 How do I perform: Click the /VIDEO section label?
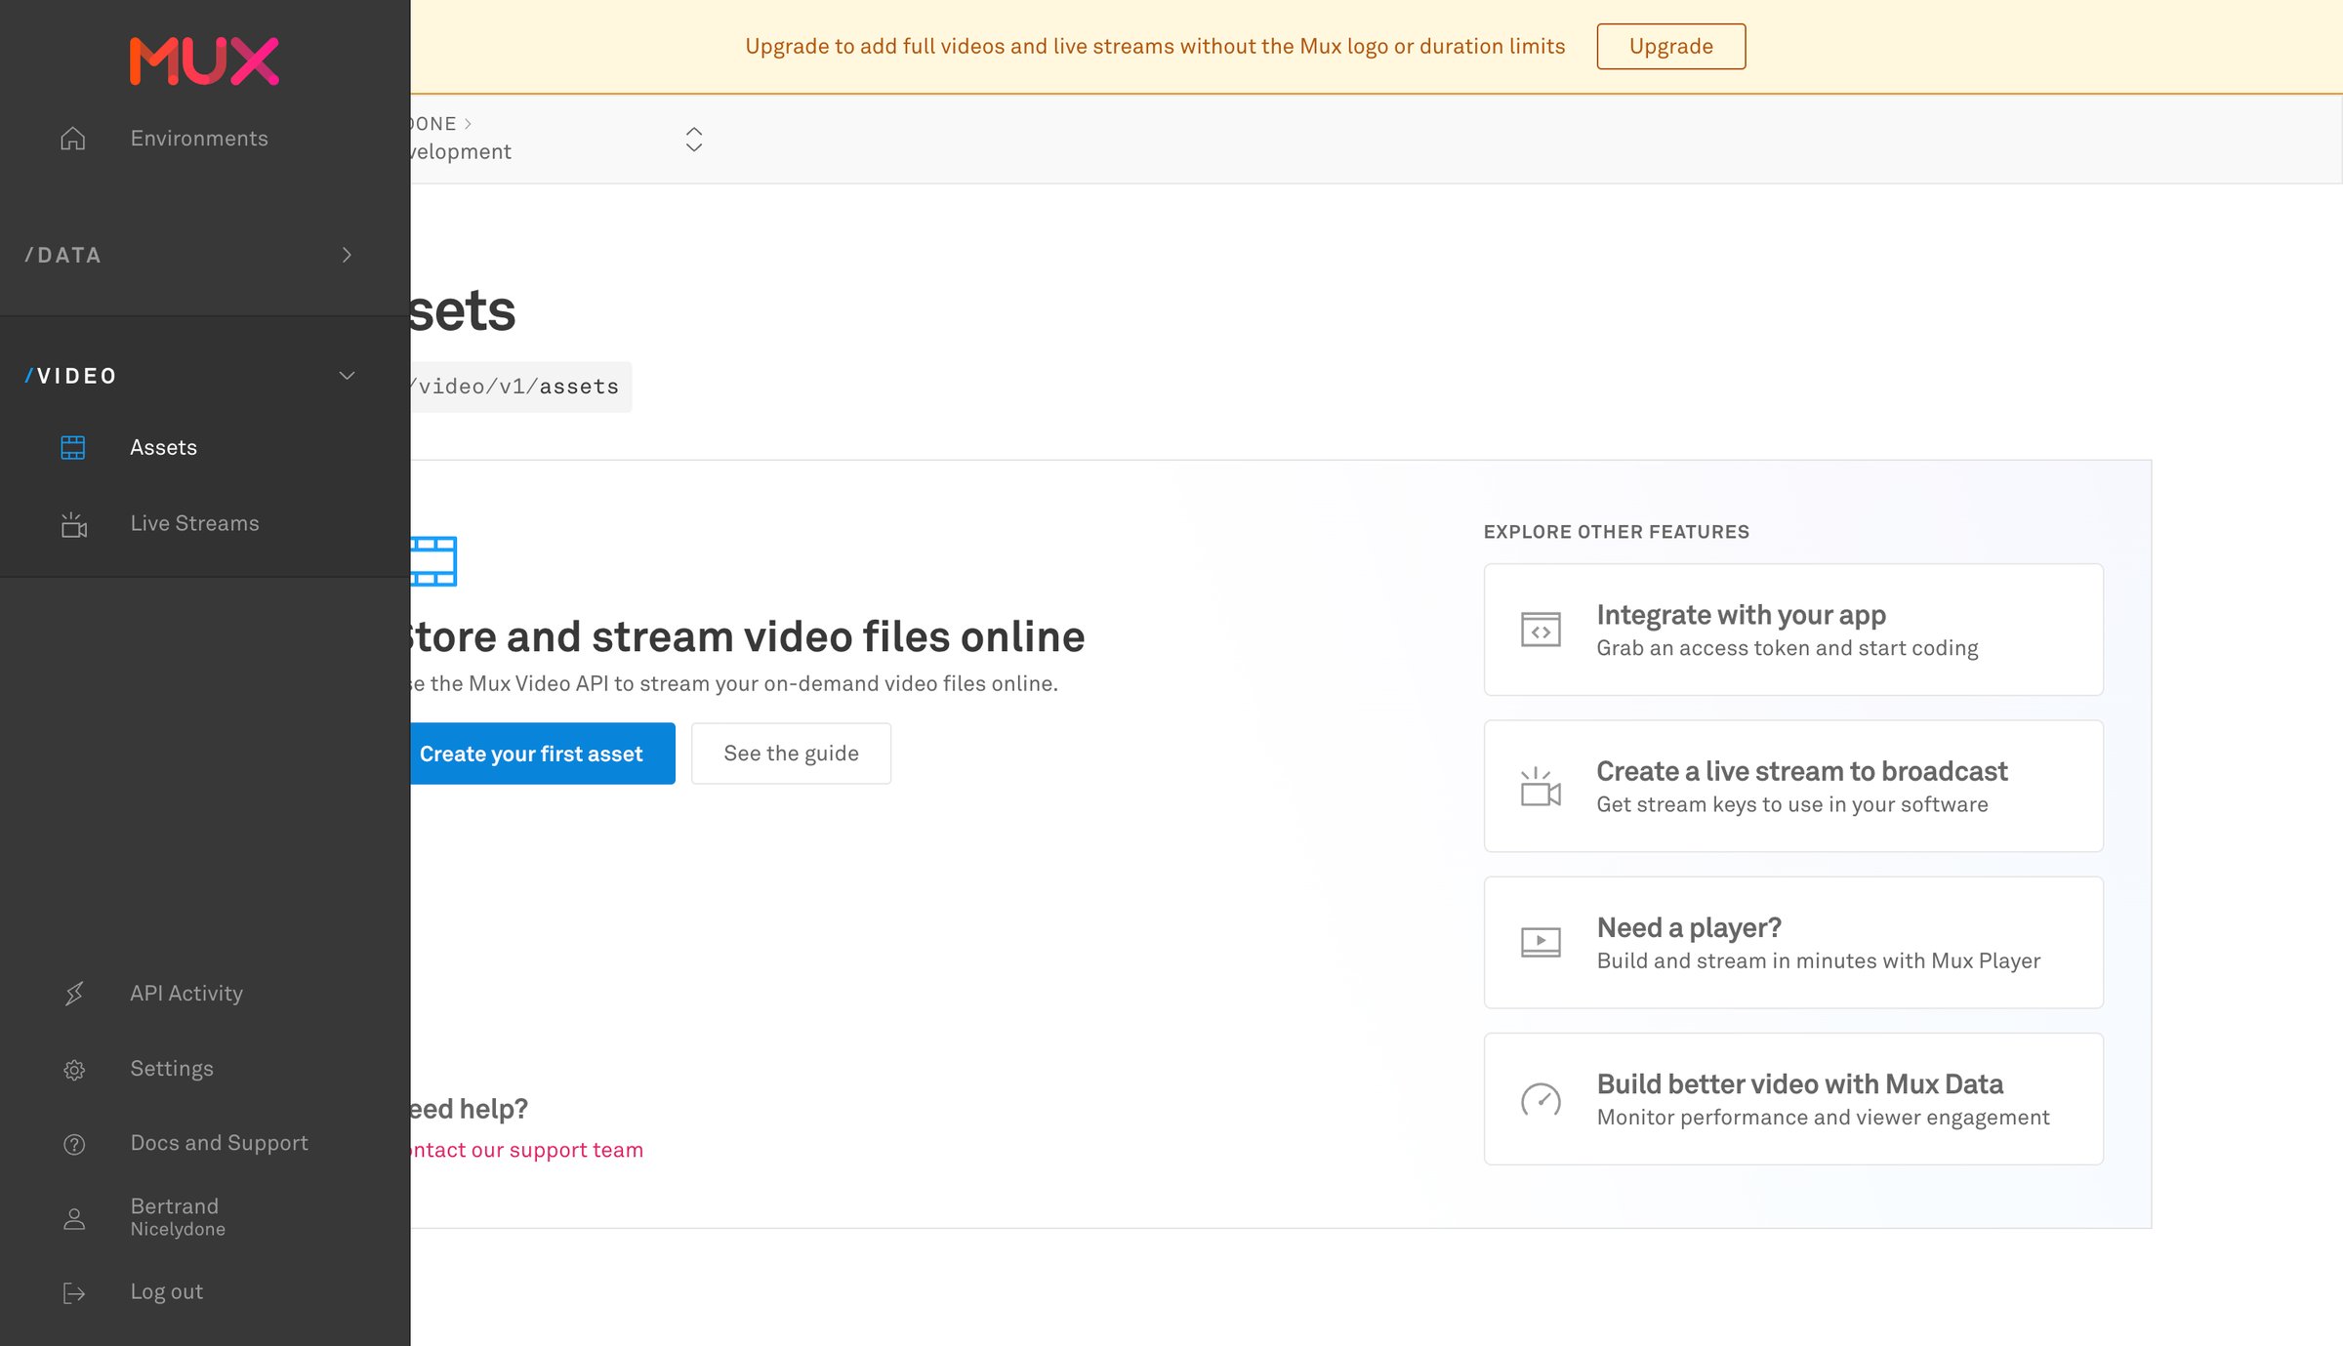[x=70, y=376]
